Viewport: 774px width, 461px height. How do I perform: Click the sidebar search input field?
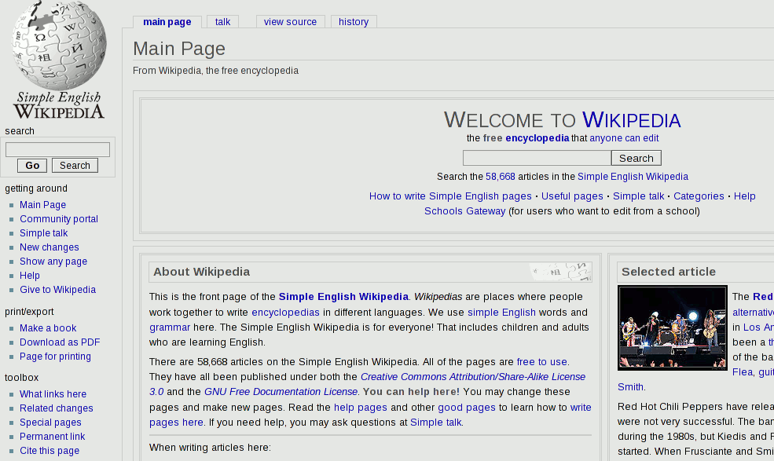click(57, 149)
